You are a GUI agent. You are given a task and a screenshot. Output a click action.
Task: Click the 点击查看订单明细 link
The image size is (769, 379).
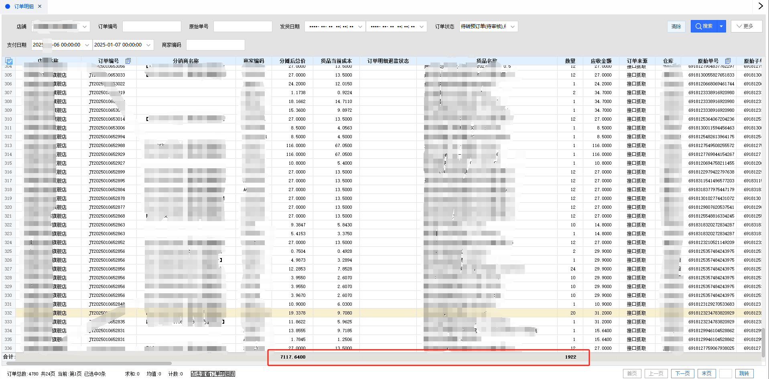tap(213, 374)
